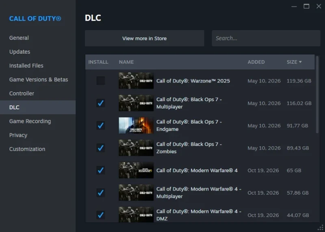Uncheck Modern Warfare 4 base install checkbox
The width and height of the screenshot is (325, 232).
100,170
